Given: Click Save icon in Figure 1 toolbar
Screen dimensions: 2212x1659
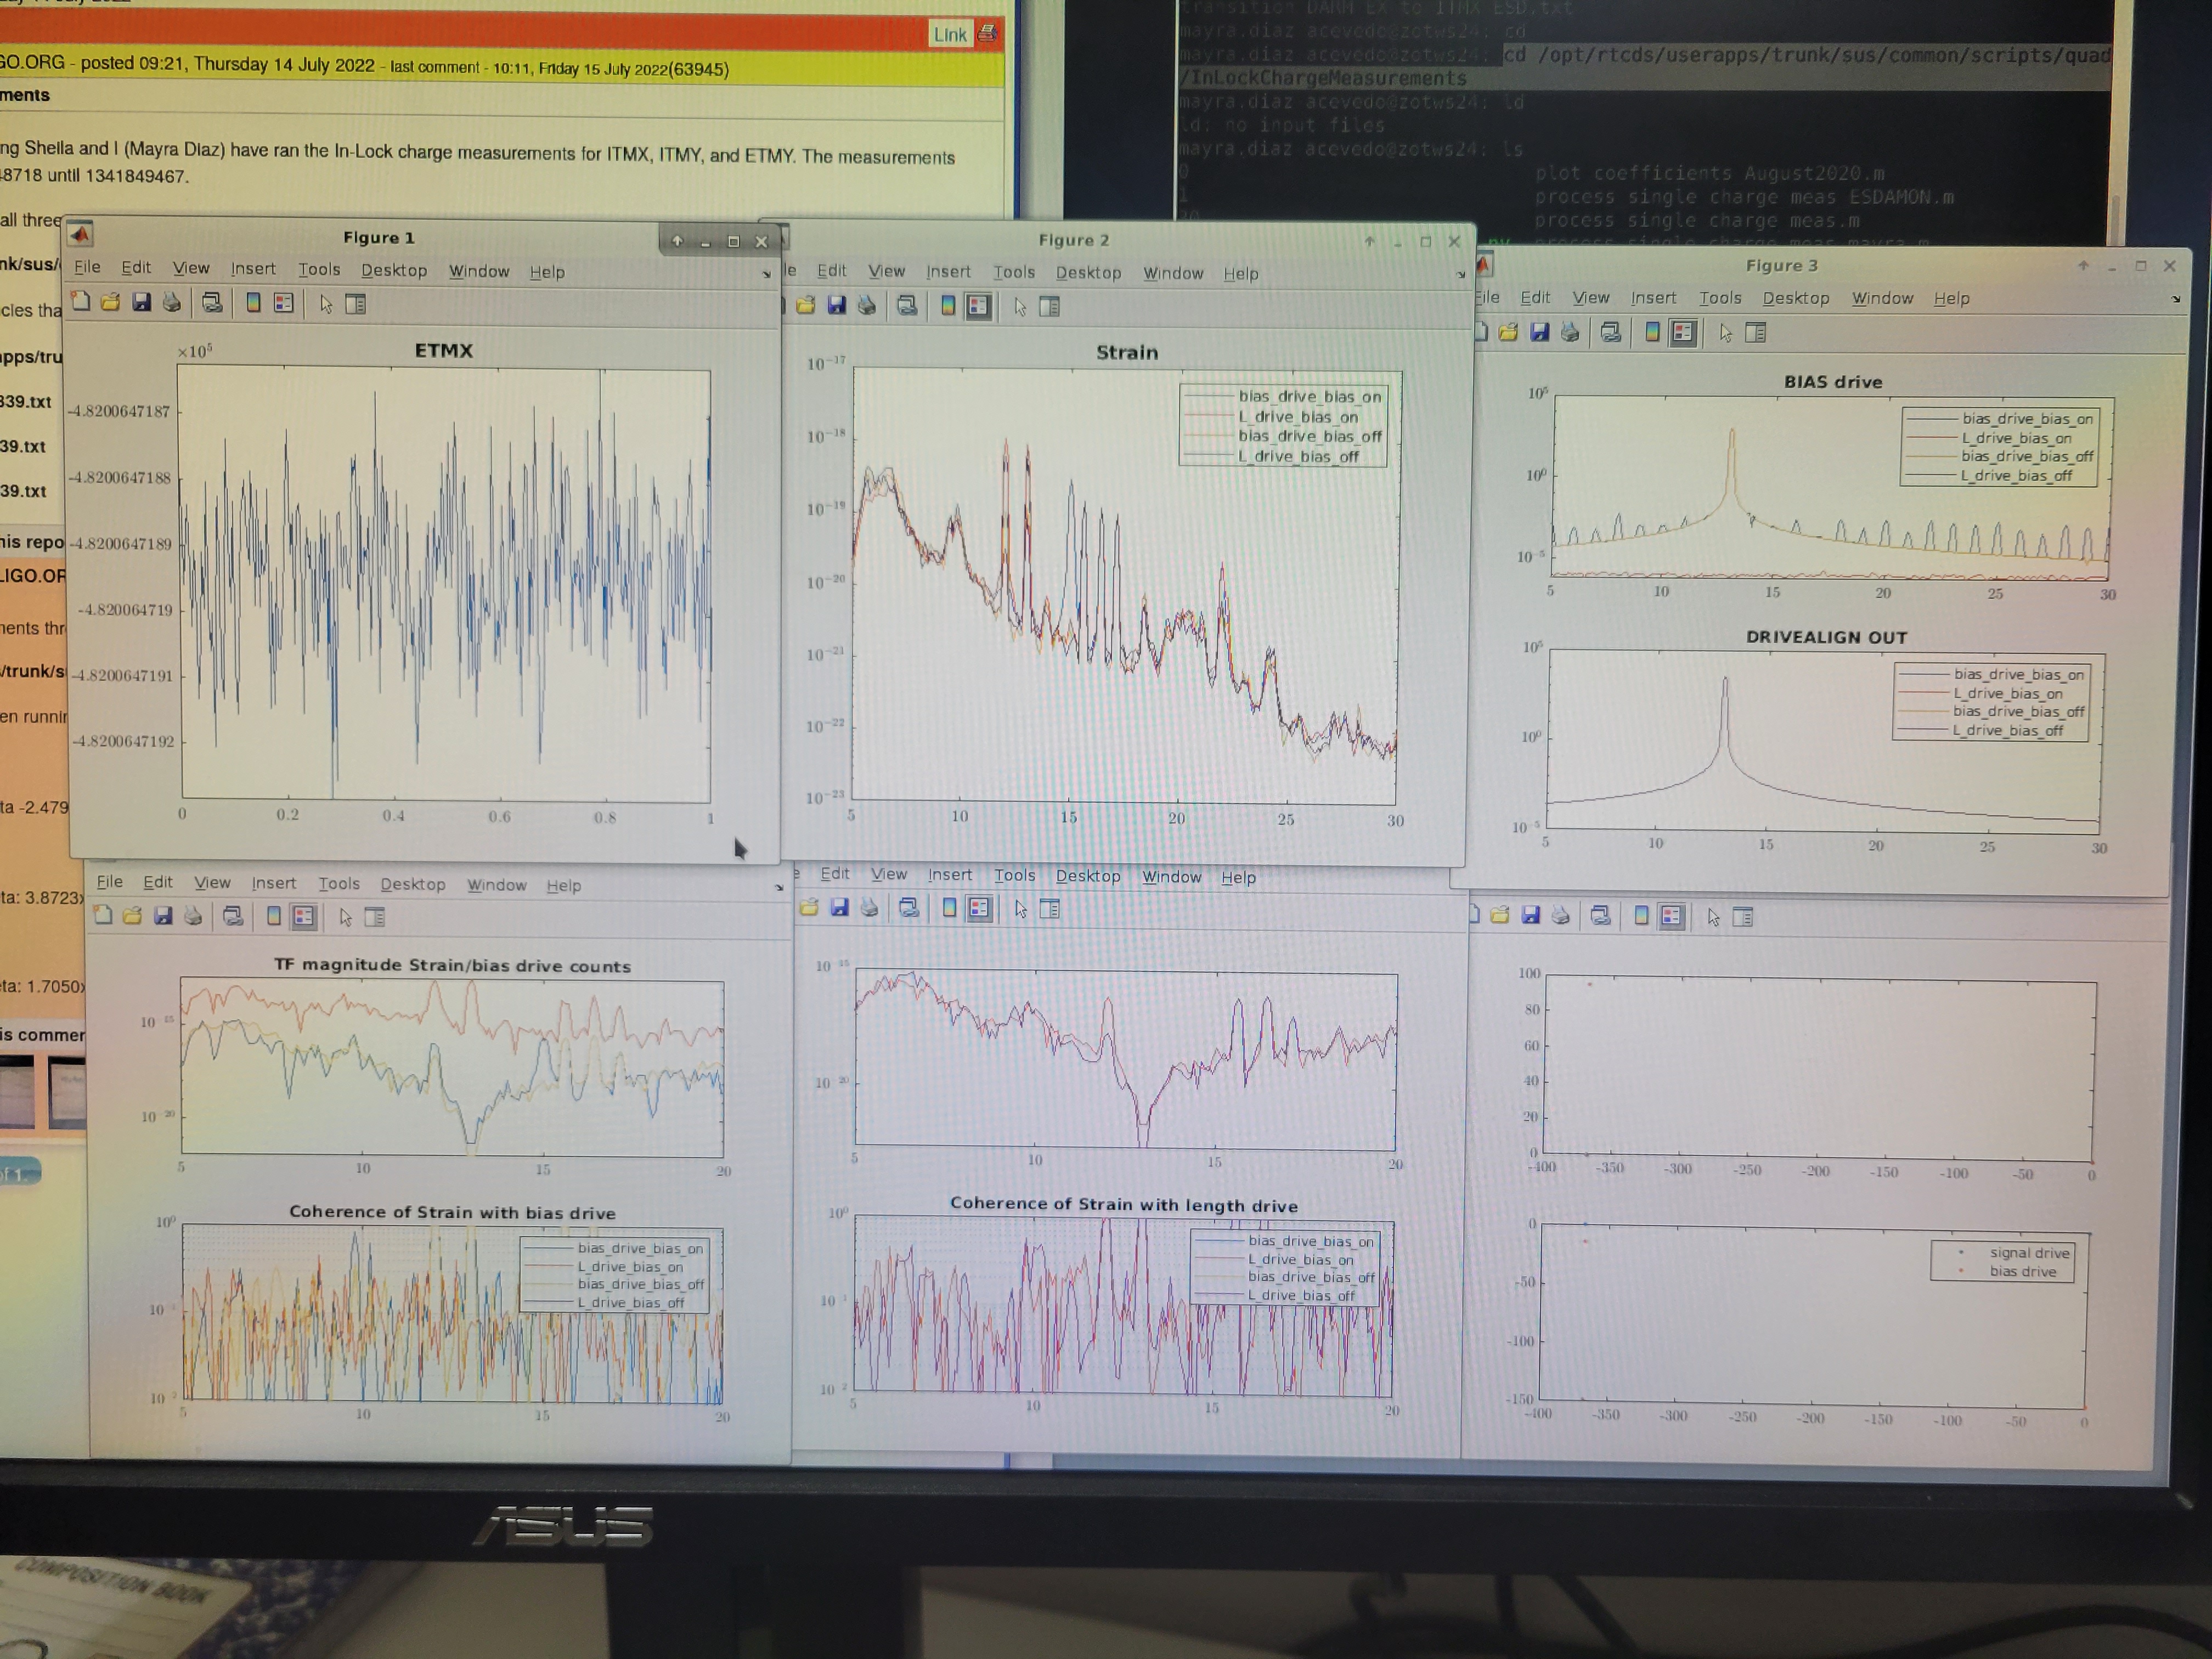Looking at the screenshot, I should pos(141,302).
